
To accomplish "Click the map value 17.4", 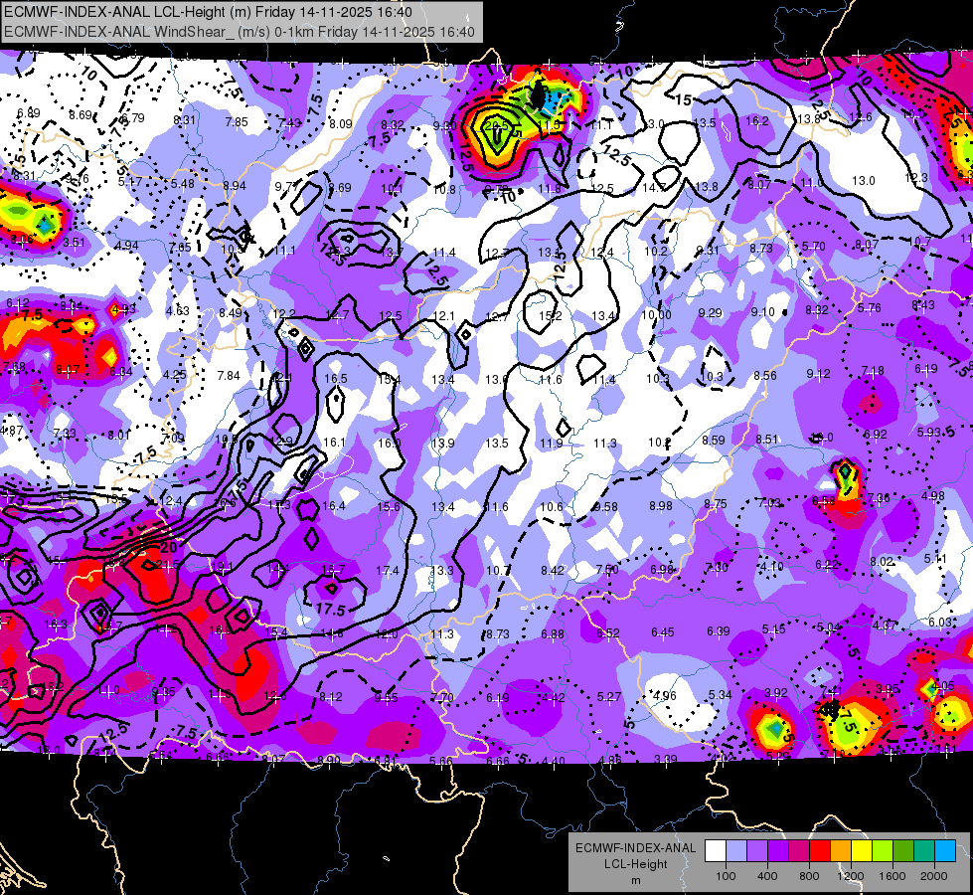I will pos(388,570).
